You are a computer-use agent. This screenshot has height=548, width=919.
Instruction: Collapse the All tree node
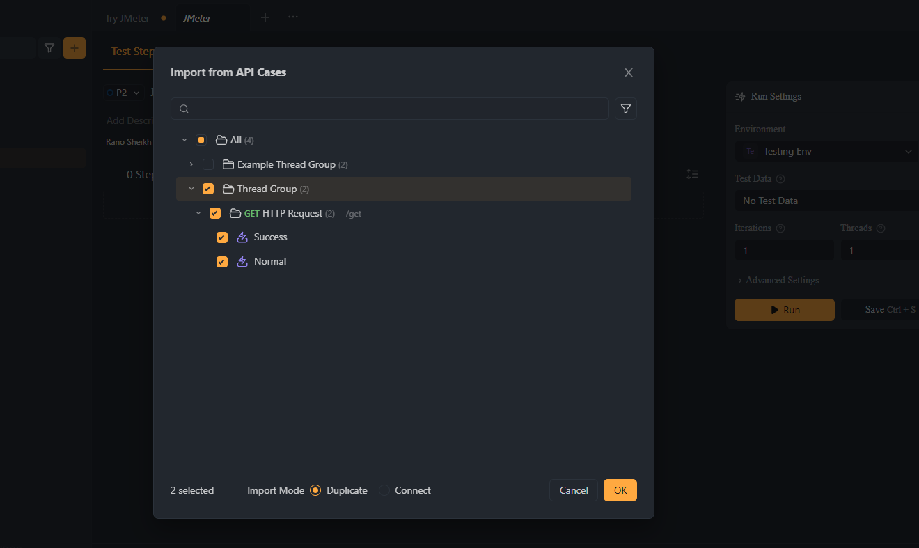(184, 140)
